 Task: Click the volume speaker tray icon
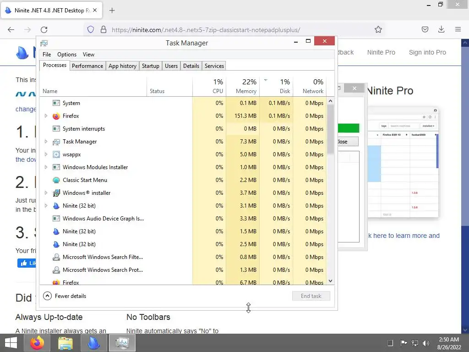(x=426, y=343)
